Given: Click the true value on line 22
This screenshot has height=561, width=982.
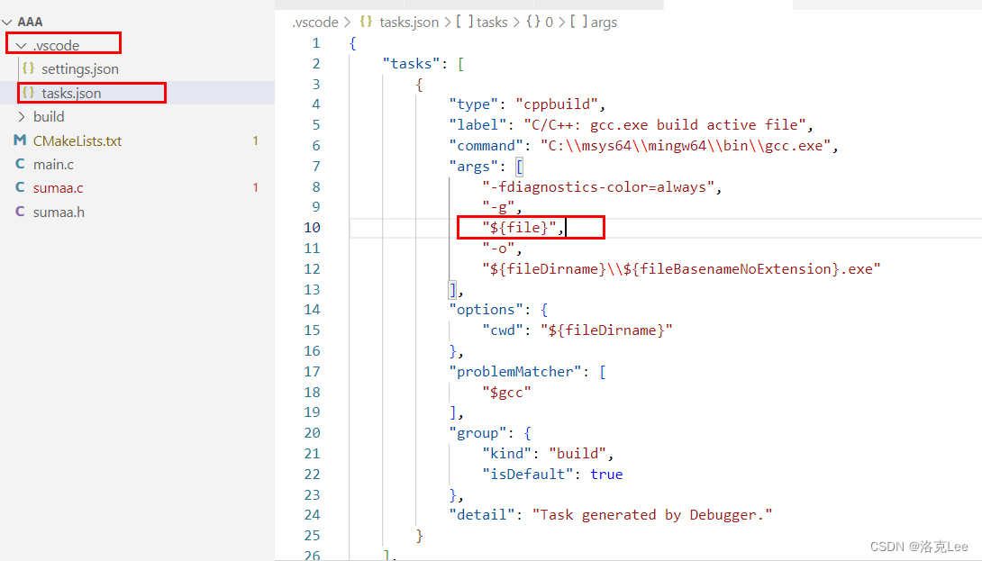Looking at the screenshot, I should (606, 475).
